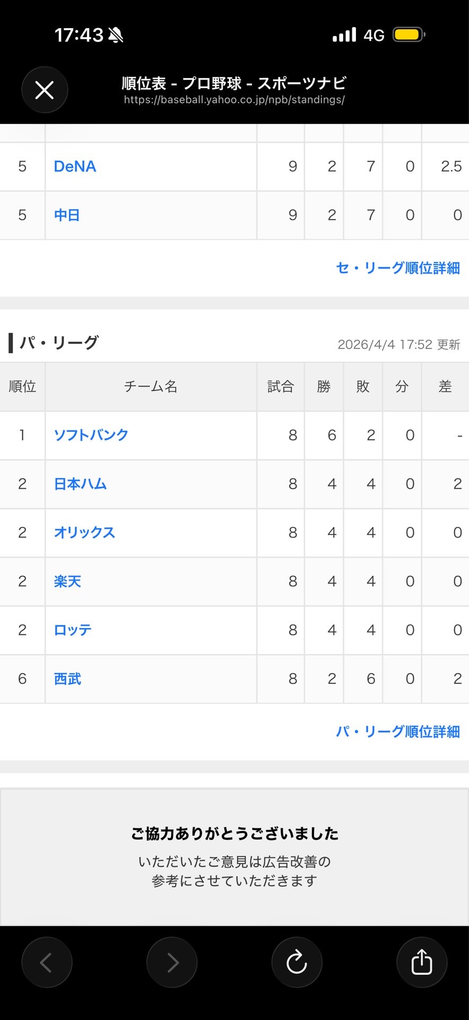469x1020 pixels.
Task: Tap the silent bell icon in status bar
Action: (x=116, y=35)
